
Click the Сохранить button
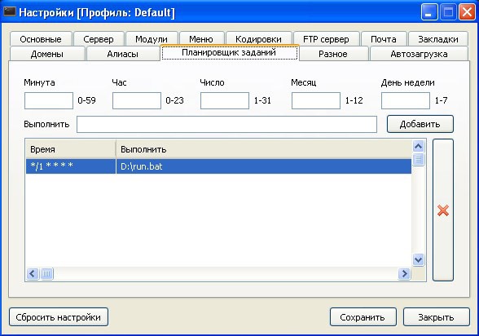pyautogui.click(x=363, y=317)
